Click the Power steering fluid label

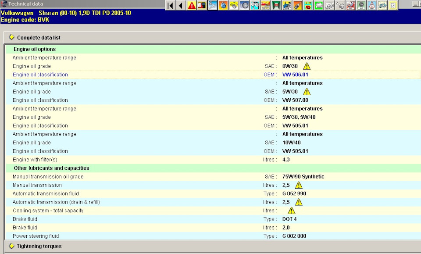(36, 236)
